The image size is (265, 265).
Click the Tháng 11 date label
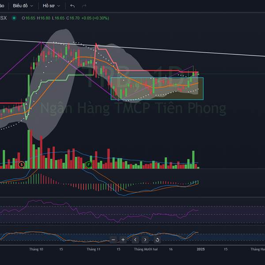93,249
